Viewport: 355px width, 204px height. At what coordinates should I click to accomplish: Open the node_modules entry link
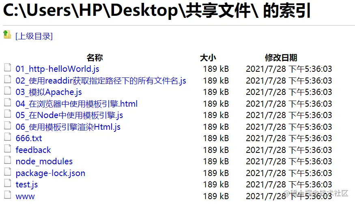(44, 161)
